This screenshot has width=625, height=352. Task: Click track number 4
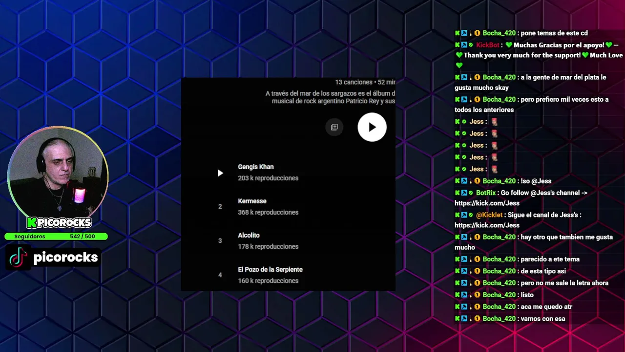click(x=220, y=275)
